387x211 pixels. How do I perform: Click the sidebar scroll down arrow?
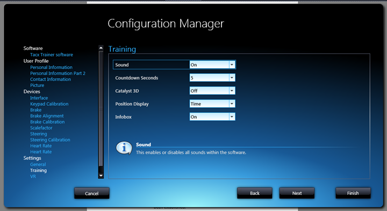[x=101, y=176]
